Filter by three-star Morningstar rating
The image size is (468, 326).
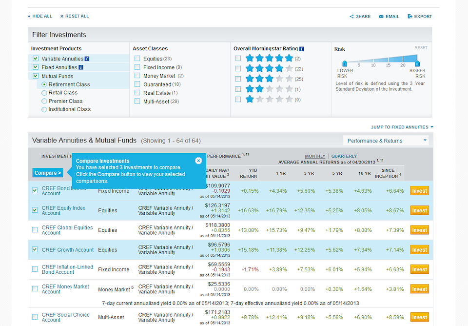pyautogui.click(x=238, y=79)
